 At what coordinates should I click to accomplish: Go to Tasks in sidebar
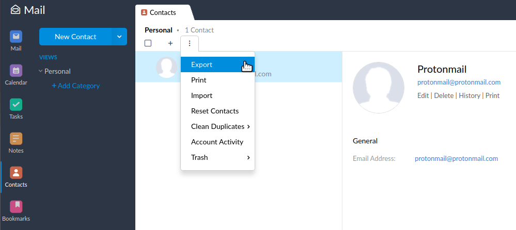[x=15, y=105]
